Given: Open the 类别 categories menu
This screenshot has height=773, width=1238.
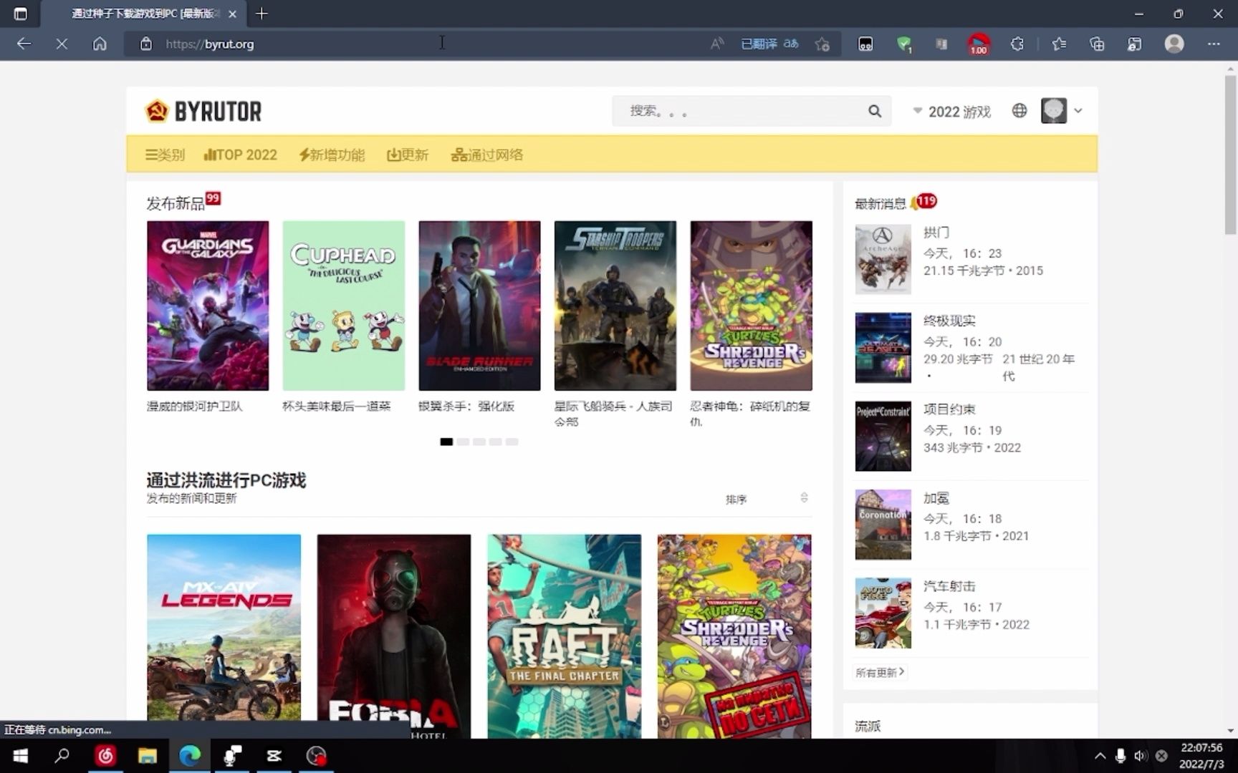Looking at the screenshot, I should coord(165,155).
